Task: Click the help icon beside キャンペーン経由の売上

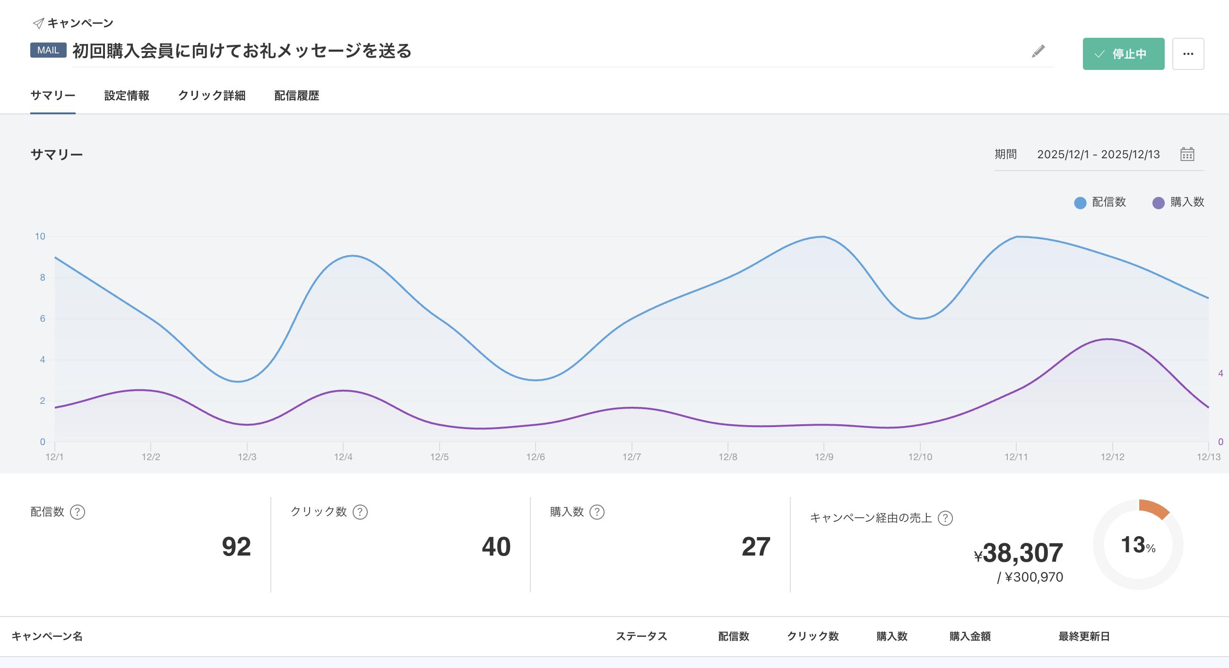Action: click(x=945, y=518)
